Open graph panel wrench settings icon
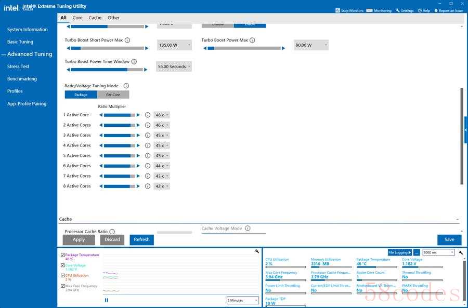Viewport: 468px width, 308px height. click(257, 251)
